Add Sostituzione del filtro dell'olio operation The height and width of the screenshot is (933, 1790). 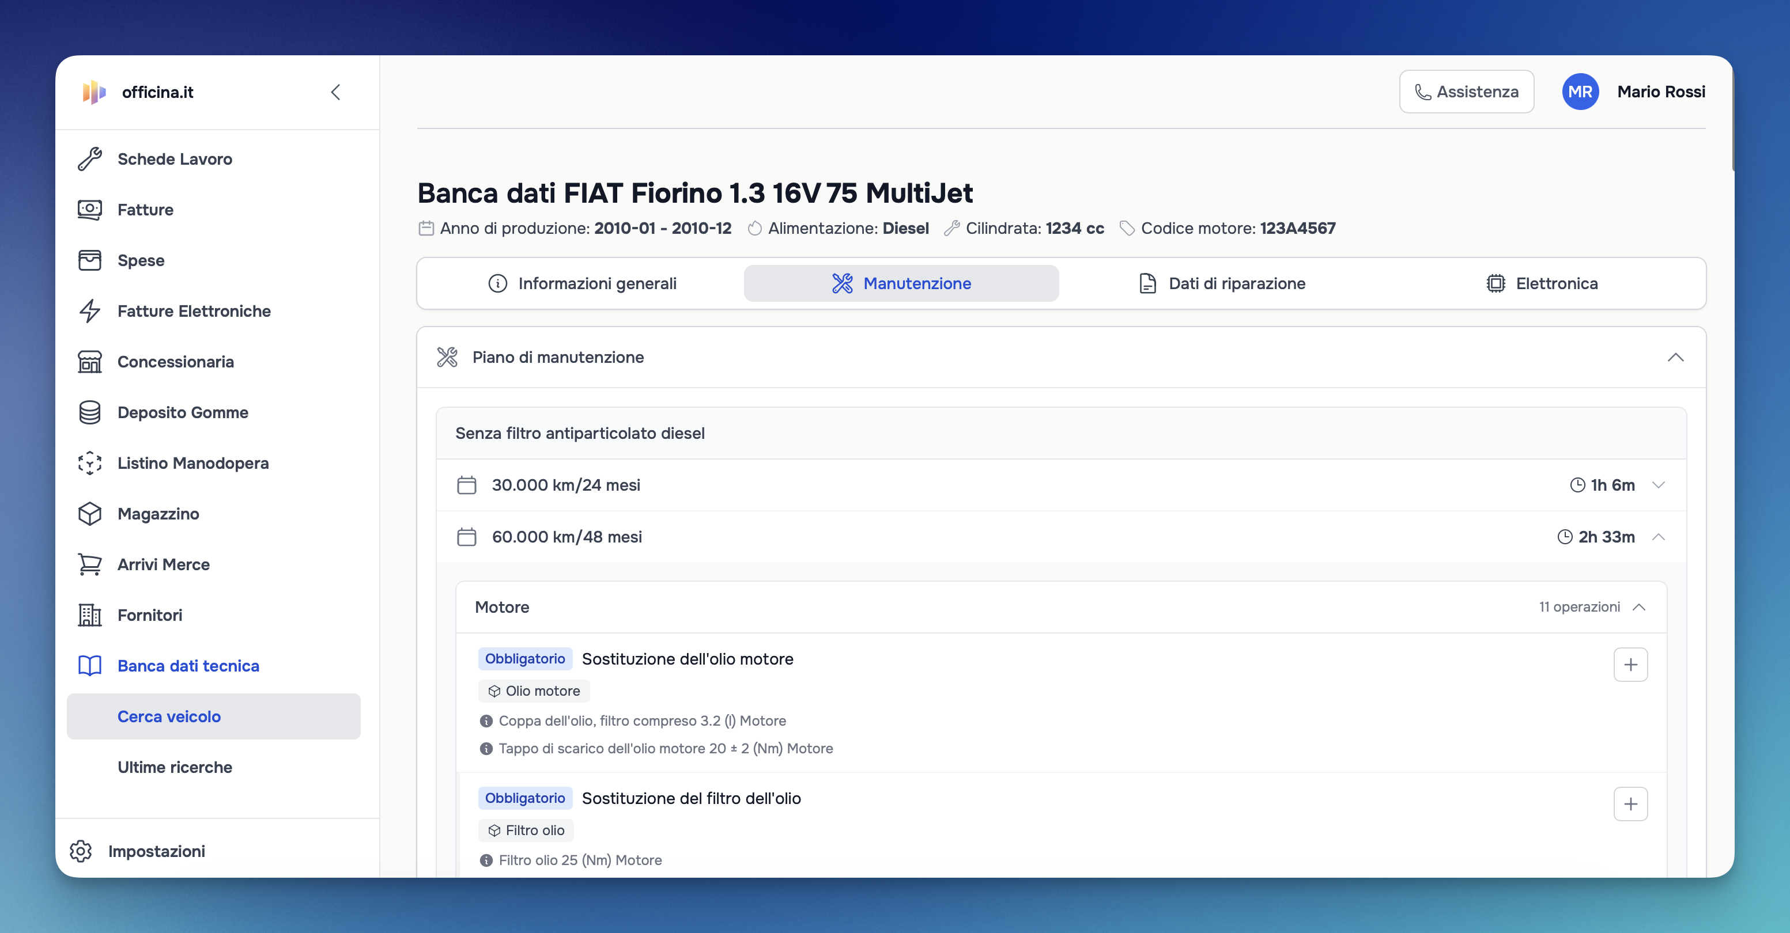point(1630,804)
